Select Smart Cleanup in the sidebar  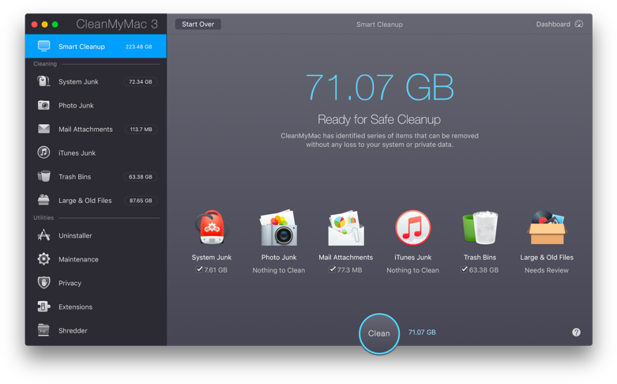tap(96, 46)
